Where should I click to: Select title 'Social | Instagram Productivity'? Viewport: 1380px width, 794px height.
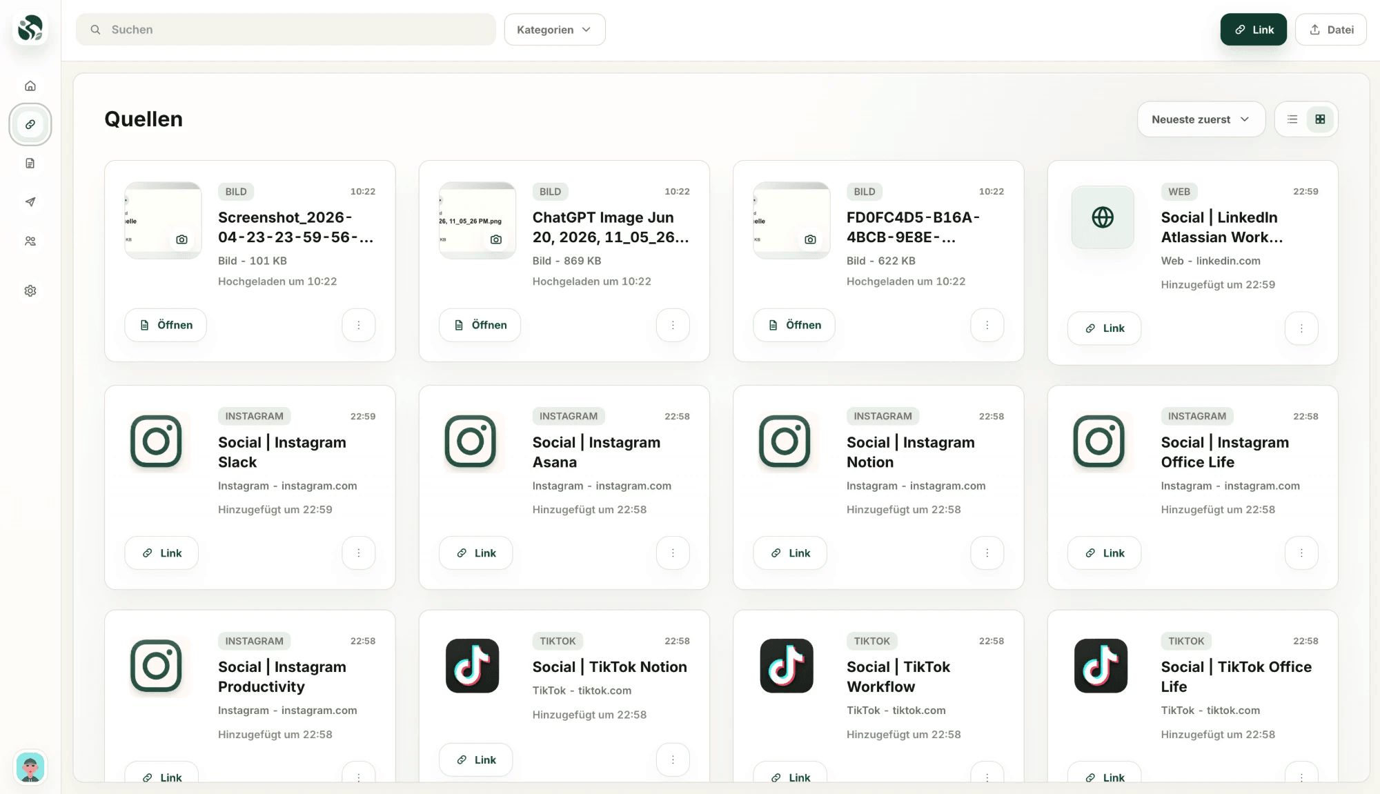pos(282,677)
